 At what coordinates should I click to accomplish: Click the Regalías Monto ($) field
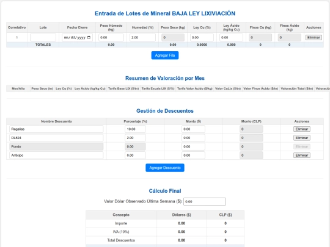pyautogui.click(x=193, y=129)
